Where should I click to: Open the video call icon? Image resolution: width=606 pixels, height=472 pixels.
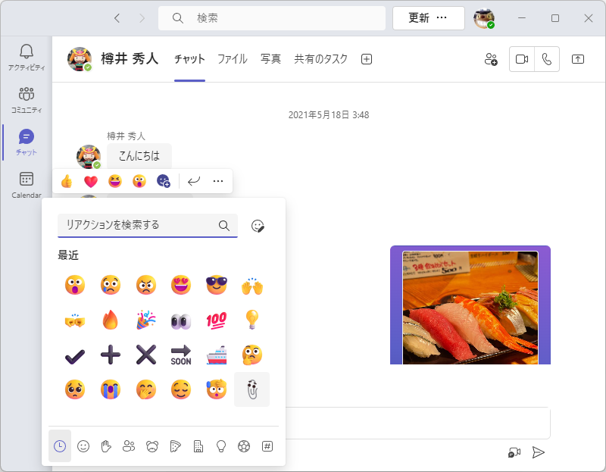click(521, 59)
